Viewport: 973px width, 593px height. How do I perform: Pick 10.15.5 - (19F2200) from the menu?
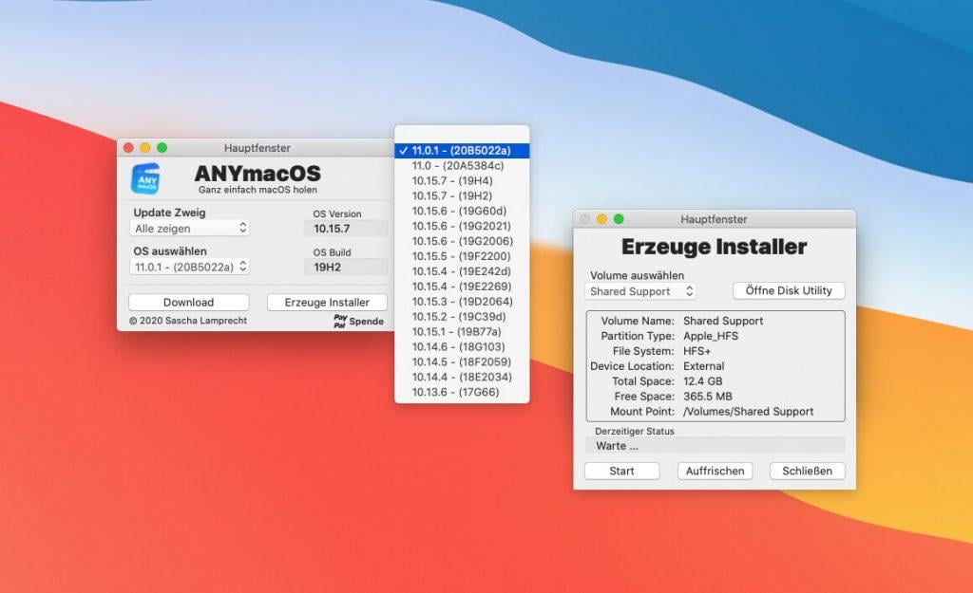[x=462, y=256]
